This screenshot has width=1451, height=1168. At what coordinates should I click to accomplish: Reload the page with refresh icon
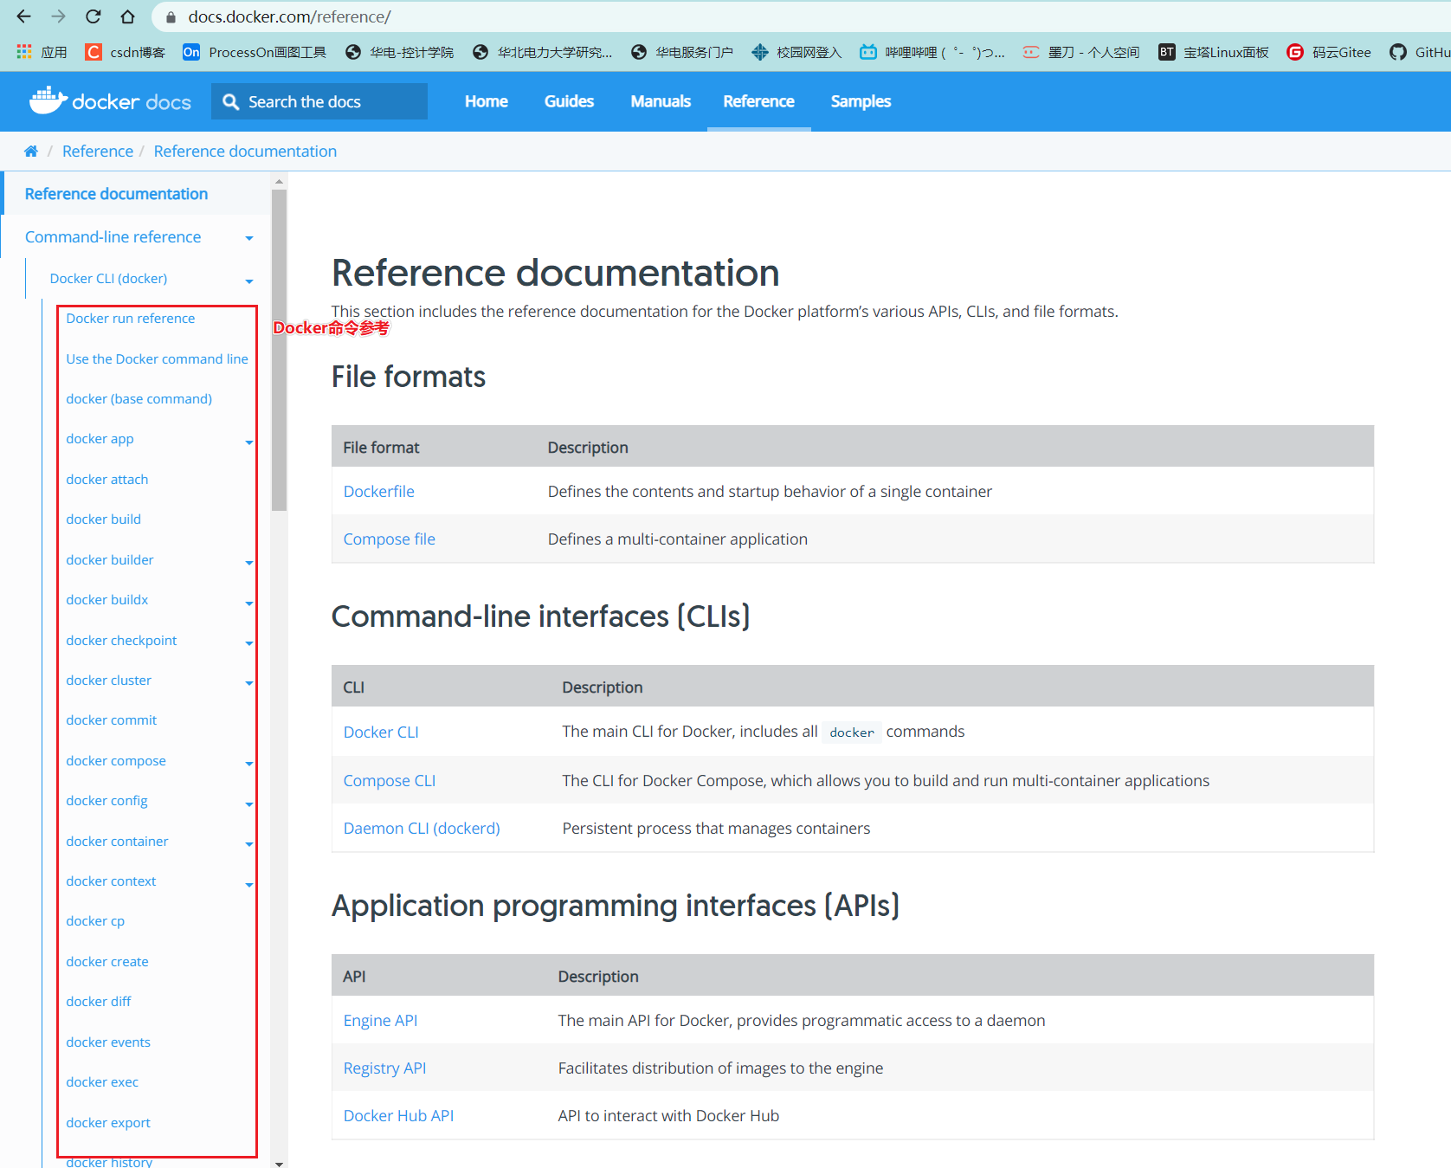pos(93,16)
